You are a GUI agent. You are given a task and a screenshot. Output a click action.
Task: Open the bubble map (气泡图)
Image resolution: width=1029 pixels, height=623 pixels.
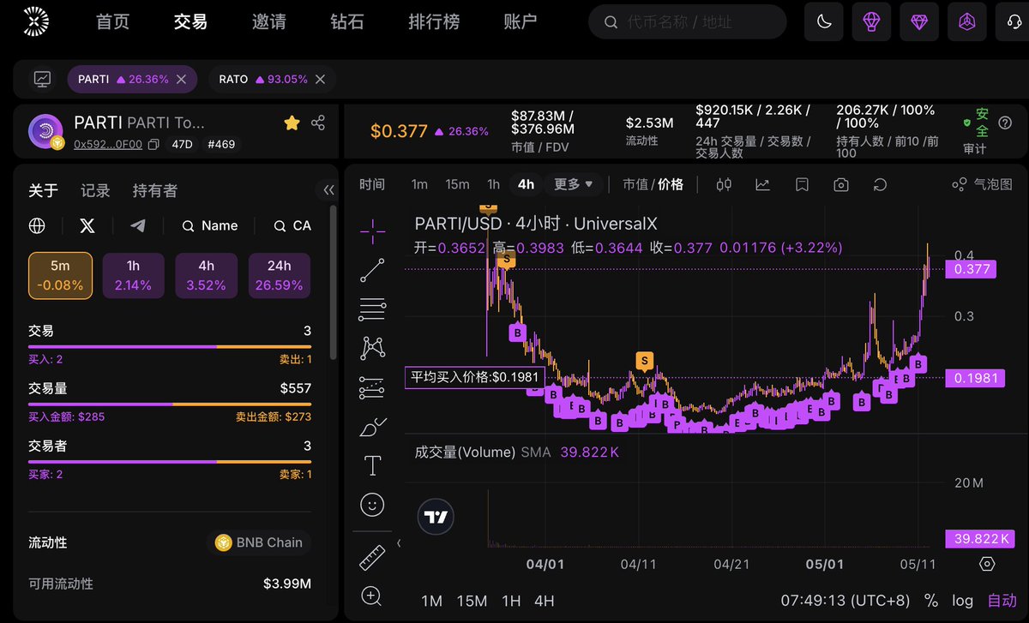pos(983,184)
